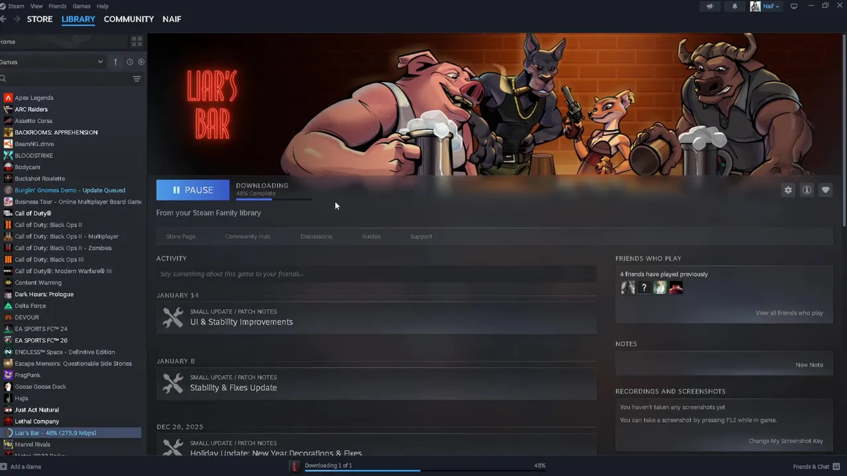Image resolution: width=847 pixels, height=476 pixels.
Task: Click the library search magnifier icon
Action: point(3,79)
